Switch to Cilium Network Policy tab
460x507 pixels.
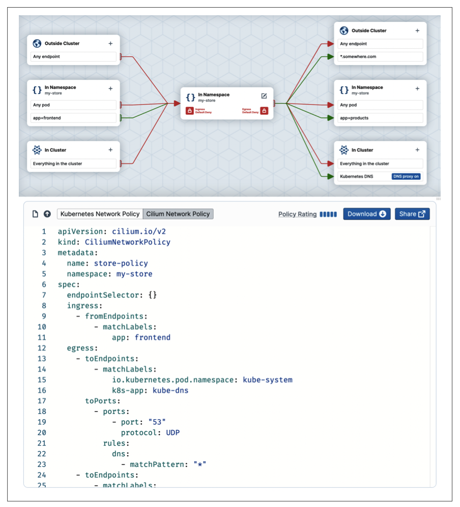(x=178, y=214)
